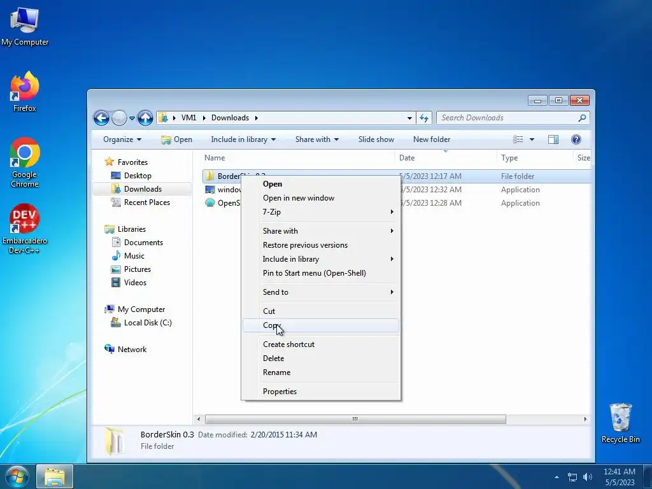652x489 pixels.
Task: Click the VM1 breadcrumb segment
Action: click(188, 118)
